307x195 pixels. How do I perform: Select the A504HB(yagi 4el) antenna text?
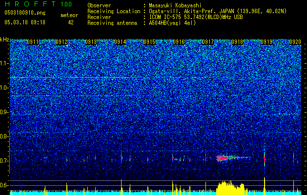coord(172,23)
